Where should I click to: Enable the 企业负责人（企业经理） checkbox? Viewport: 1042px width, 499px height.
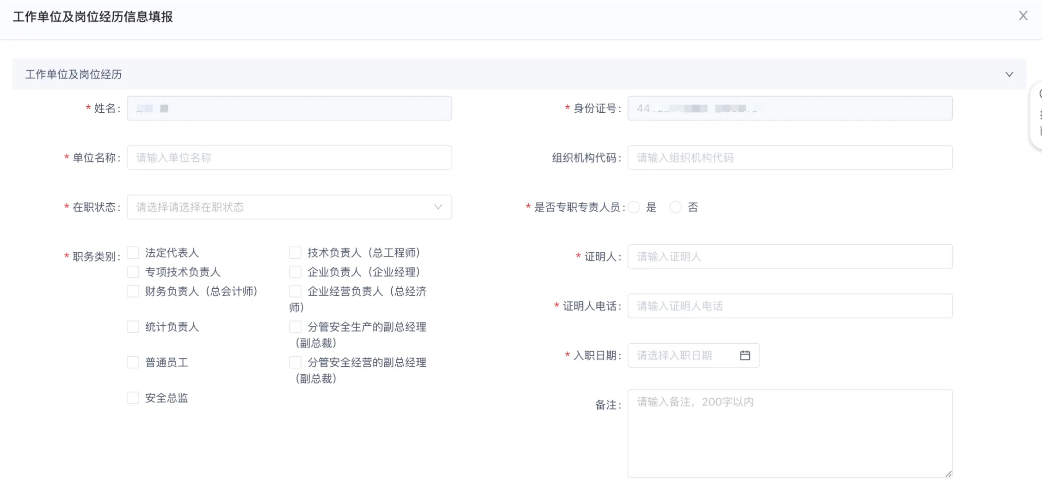pos(295,272)
